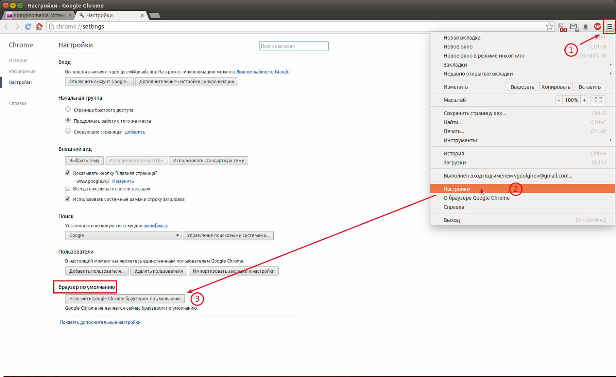Screen dimensions: 616x377
Task: Toggle 'Использовать системные рамки' checkbox
Action: coord(68,199)
